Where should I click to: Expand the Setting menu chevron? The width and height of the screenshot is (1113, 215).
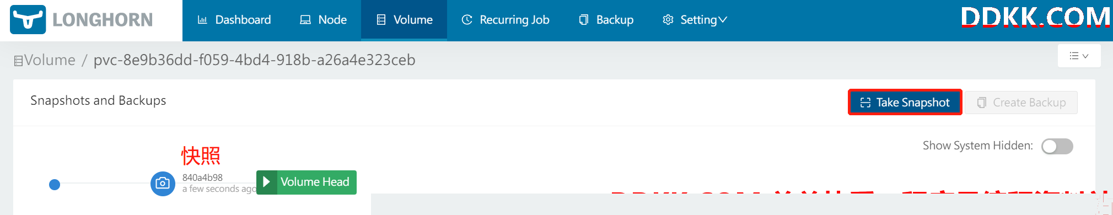point(723,20)
